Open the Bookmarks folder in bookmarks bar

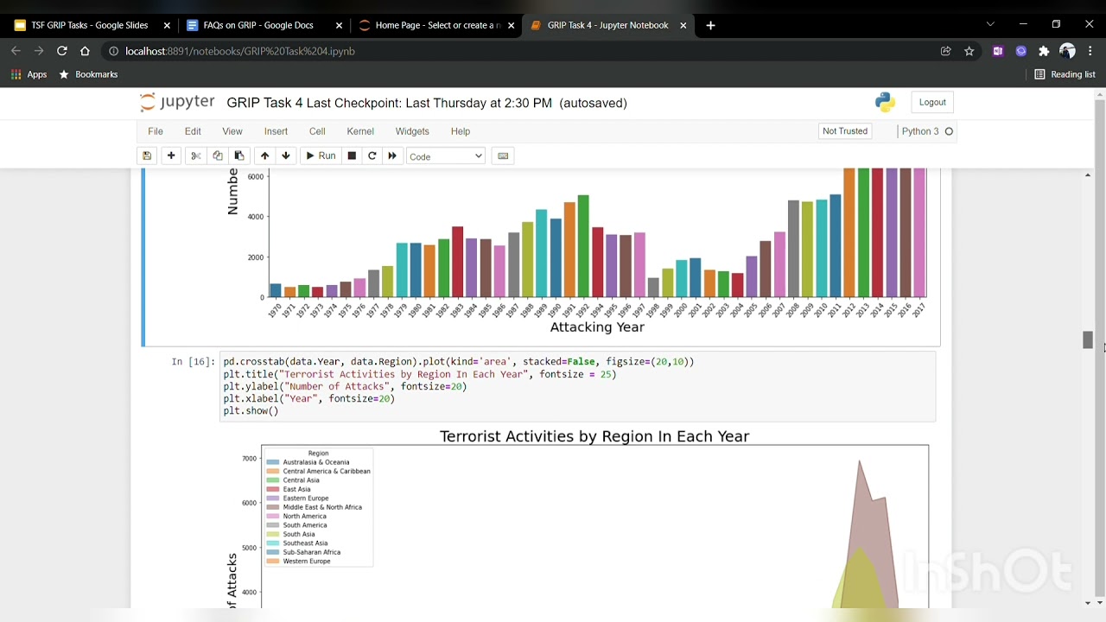(88, 74)
